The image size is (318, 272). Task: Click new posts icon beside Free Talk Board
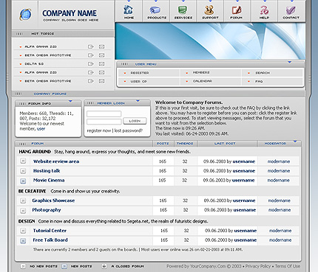(x=23, y=241)
